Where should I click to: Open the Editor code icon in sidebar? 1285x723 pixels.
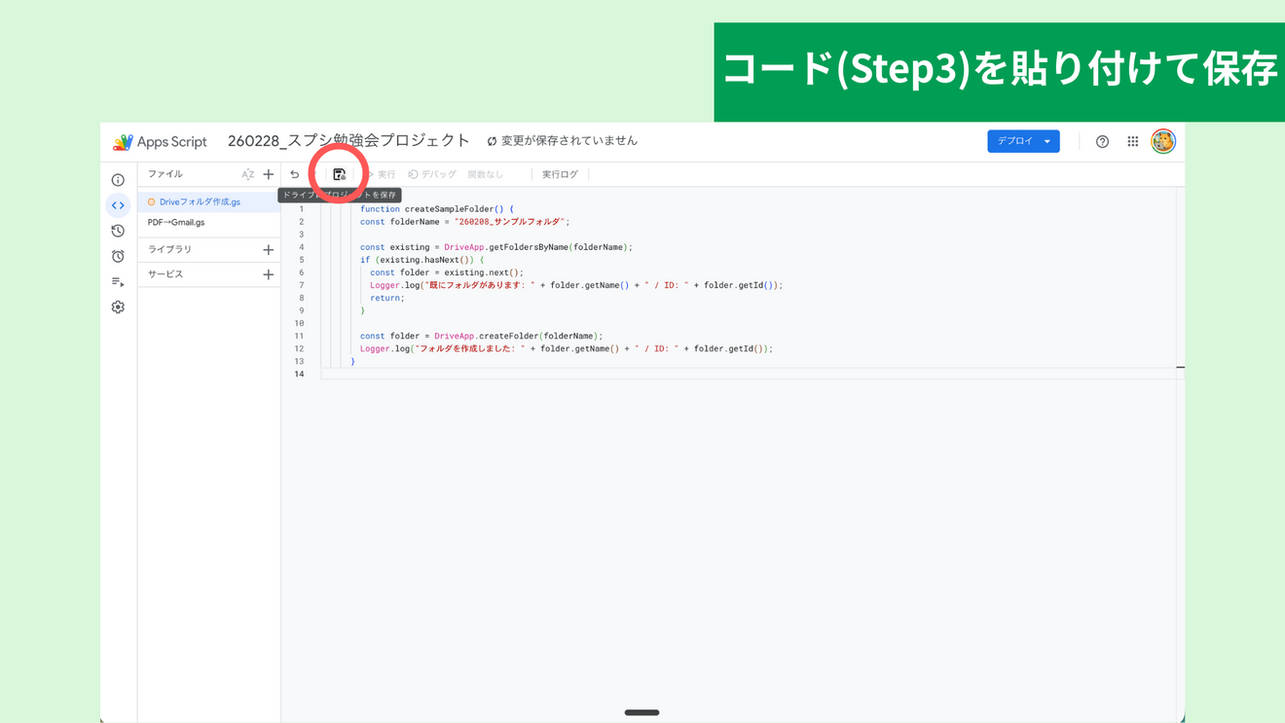(118, 205)
